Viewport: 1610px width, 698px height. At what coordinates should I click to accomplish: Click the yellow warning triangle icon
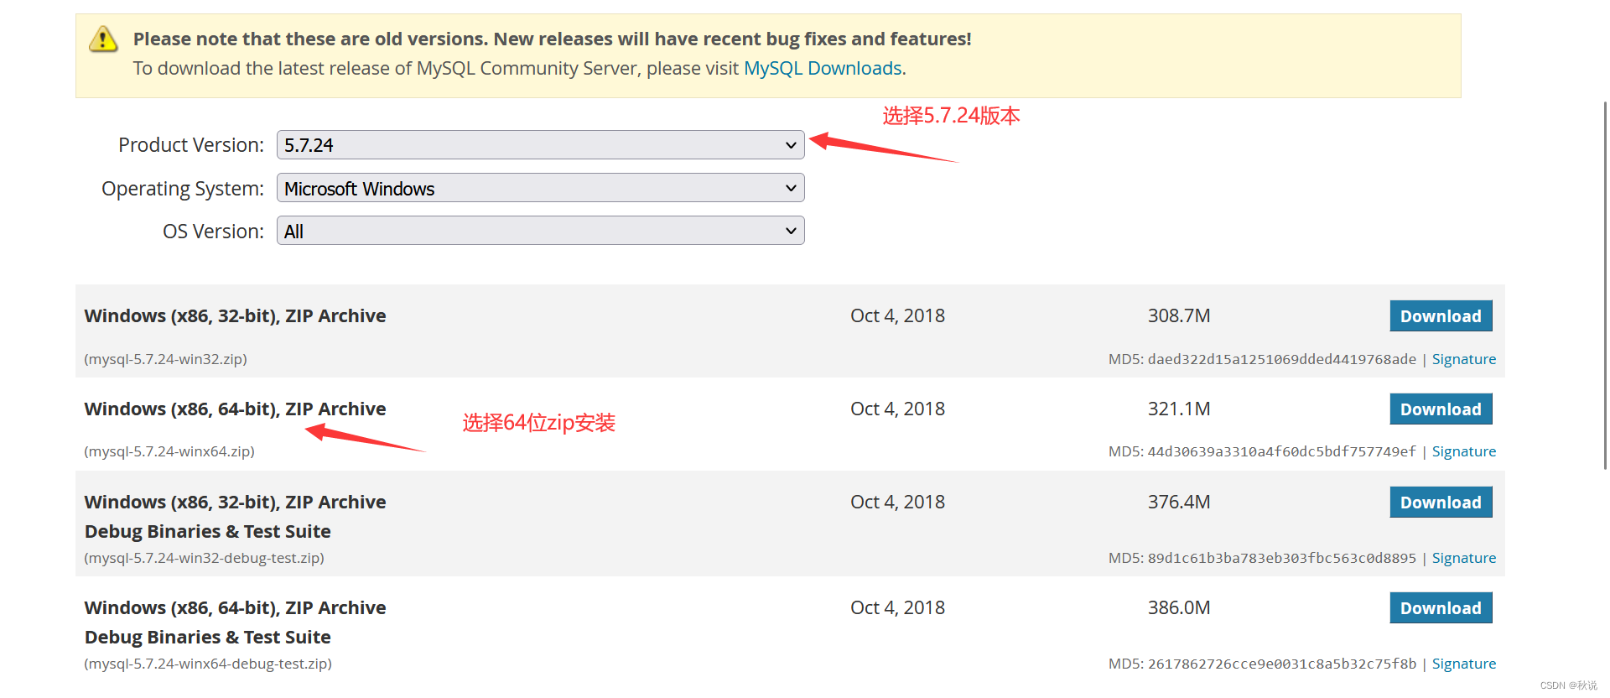[x=103, y=39]
